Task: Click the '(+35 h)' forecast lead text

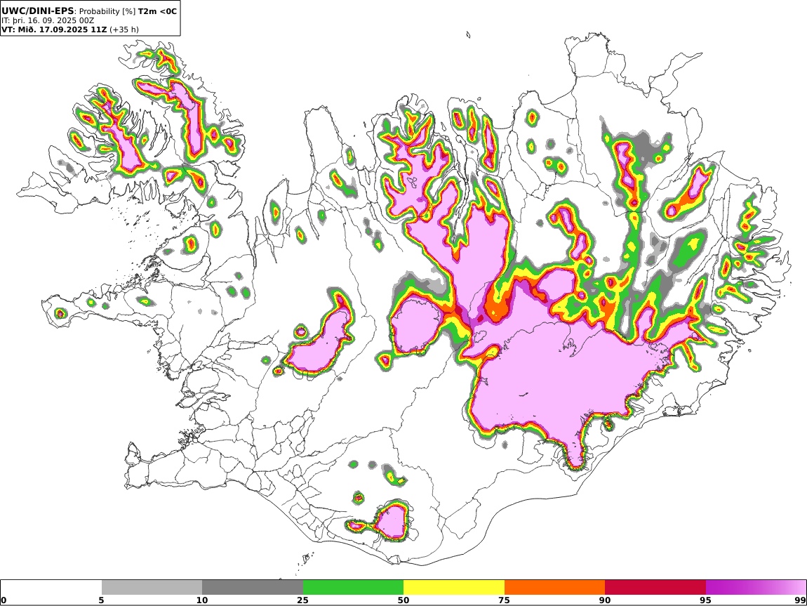Action: 124,29
